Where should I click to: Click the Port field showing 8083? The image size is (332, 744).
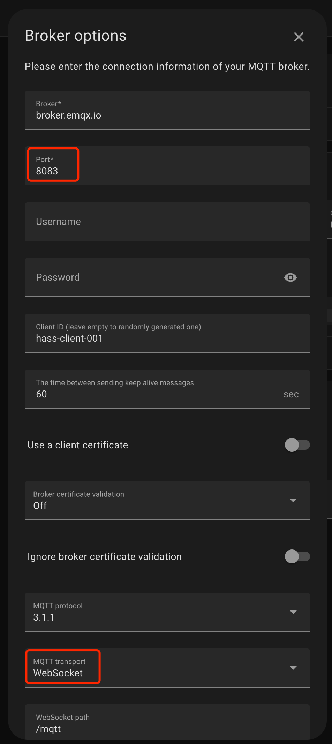click(x=167, y=171)
